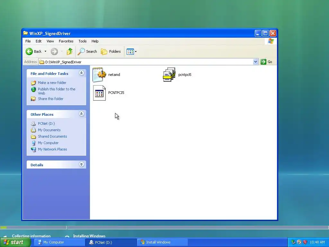Open the Tools menu
This screenshot has width=329, height=247.
83,41
